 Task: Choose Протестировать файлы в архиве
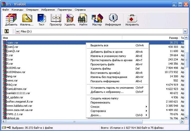(117, 60)
